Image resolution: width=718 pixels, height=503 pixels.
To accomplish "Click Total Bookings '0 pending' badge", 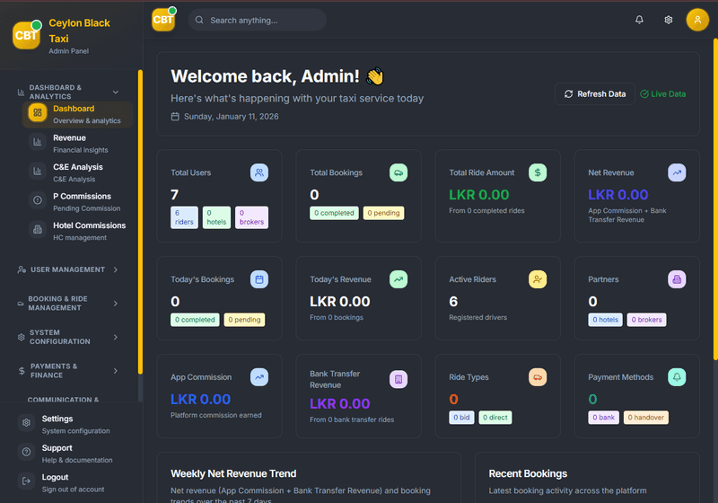I will click(x=384, y=213).
